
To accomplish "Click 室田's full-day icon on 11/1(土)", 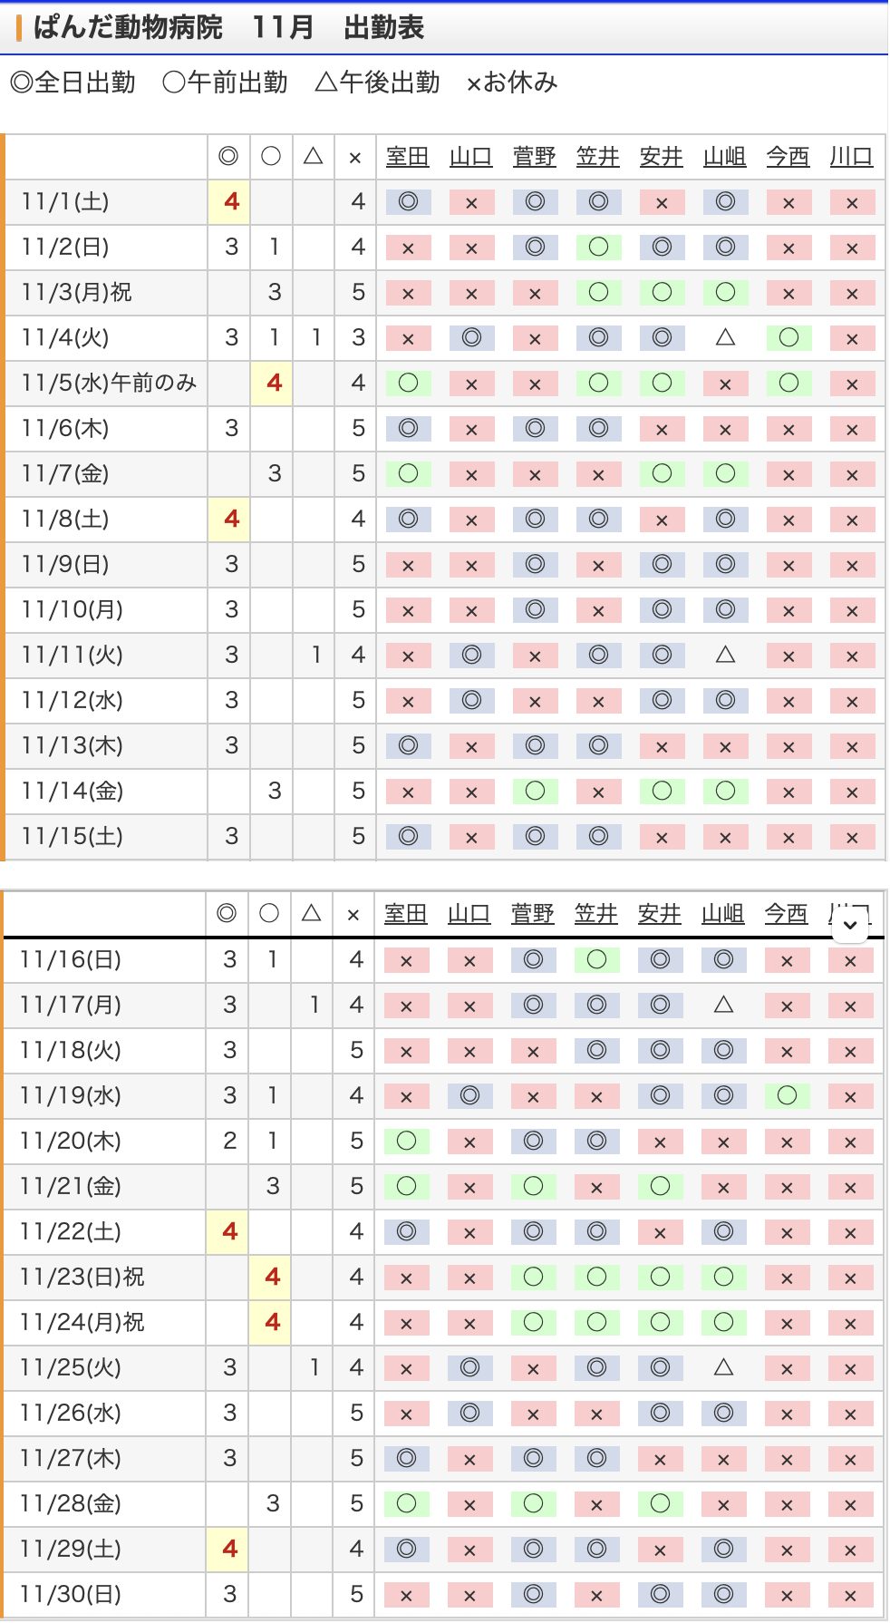I will coord(408,202).
